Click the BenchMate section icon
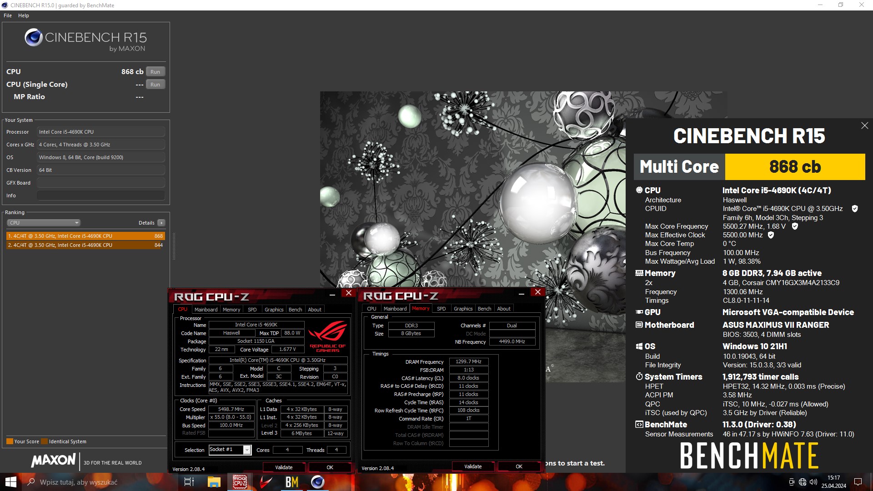873x491 pixels. tap(639, 425)
